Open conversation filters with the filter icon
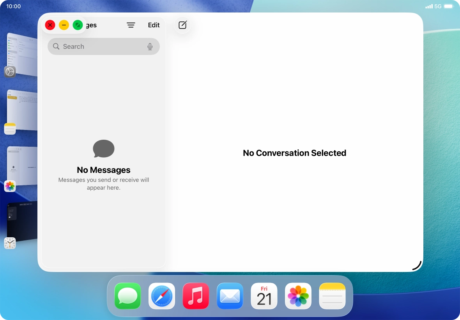460x320 pixels. [x=131, y=25]
